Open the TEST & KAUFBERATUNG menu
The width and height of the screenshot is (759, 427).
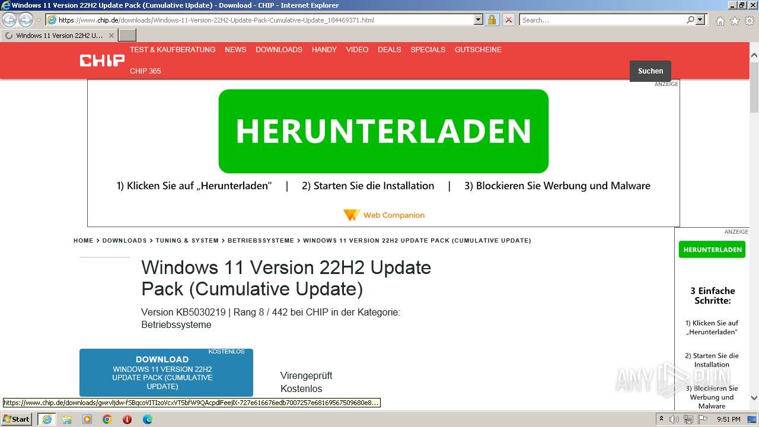pos(173,49)
